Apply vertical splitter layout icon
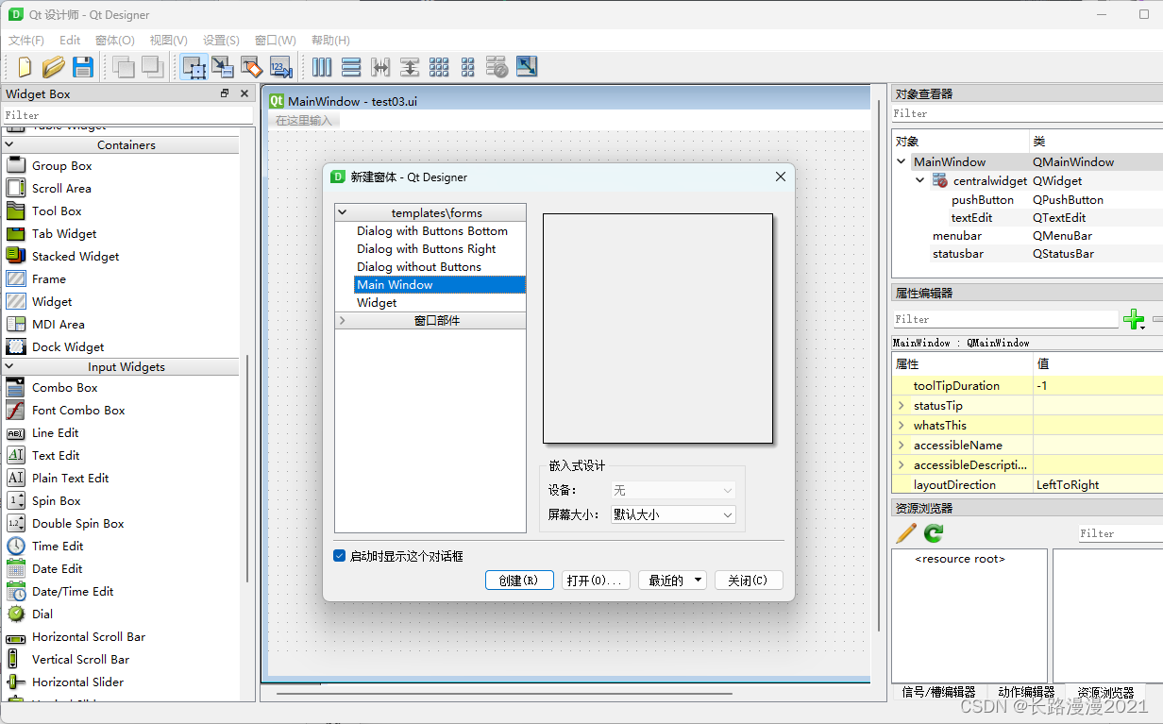 tap(410, 67)
